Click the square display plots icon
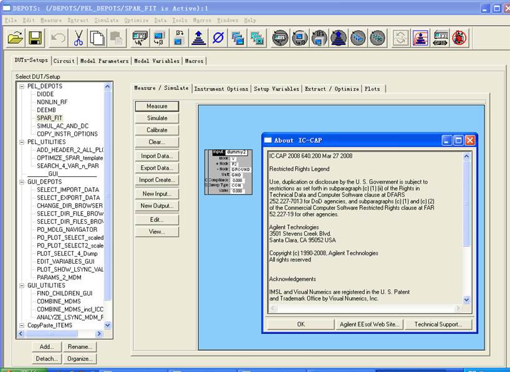This screenshot has height=372, width=510. [x=238, y=38]
